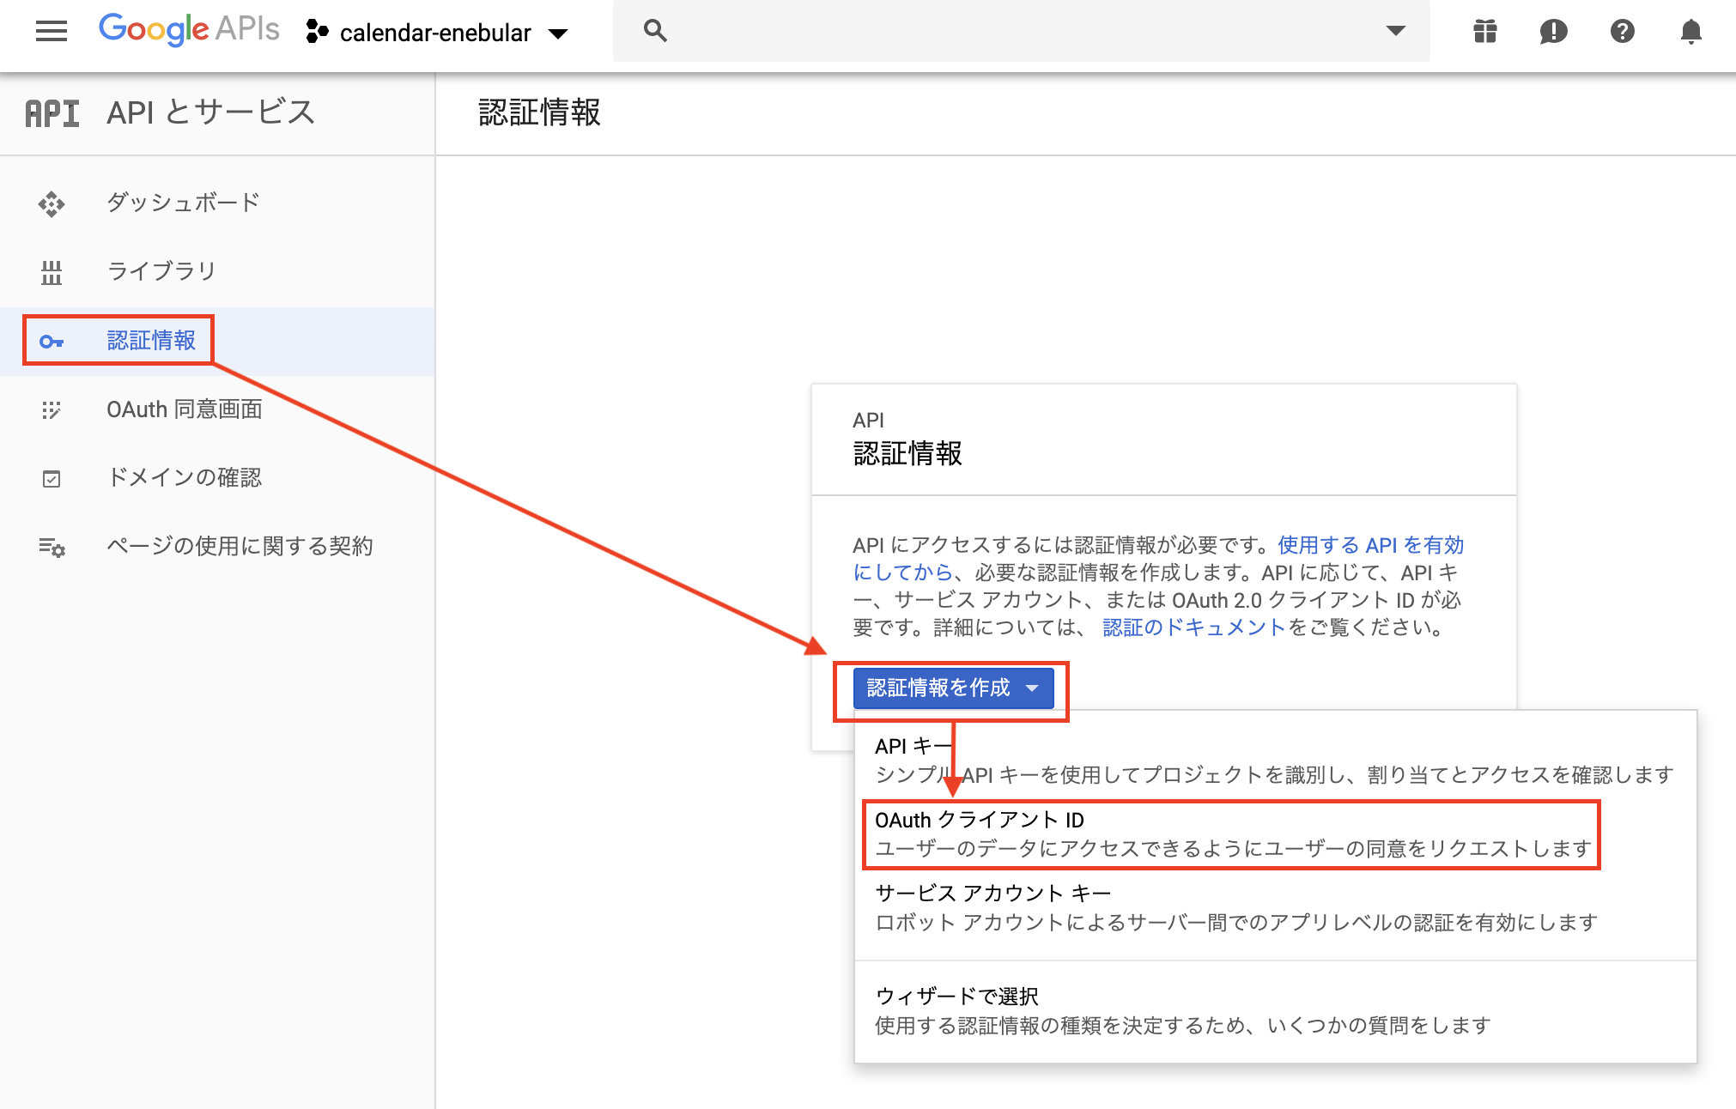Click inside the top search field
The width and height of the screenshot is (1736, 1109).
(x=1022, y=31)
